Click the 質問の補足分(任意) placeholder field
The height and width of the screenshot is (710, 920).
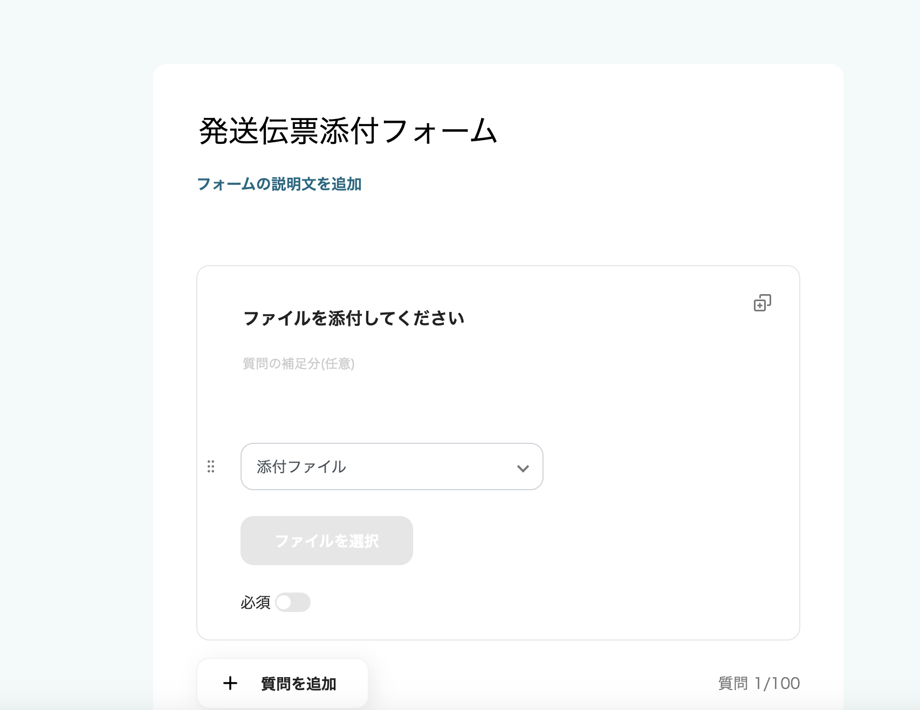(298, 364)
